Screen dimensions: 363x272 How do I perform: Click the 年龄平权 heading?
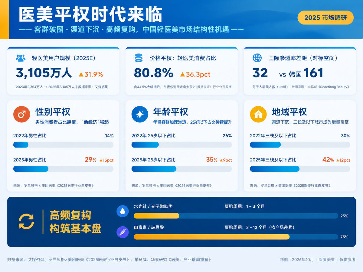click(171, 112)
